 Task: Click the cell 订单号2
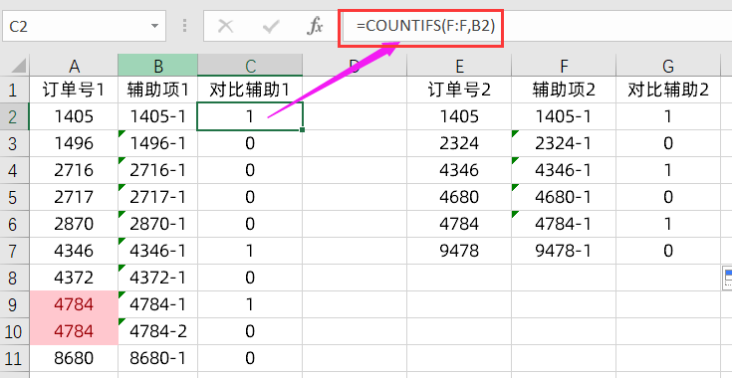point(459,90)
